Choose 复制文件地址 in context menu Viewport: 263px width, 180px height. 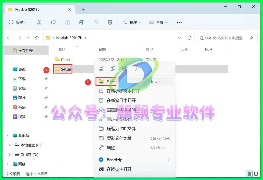point(135,138)
